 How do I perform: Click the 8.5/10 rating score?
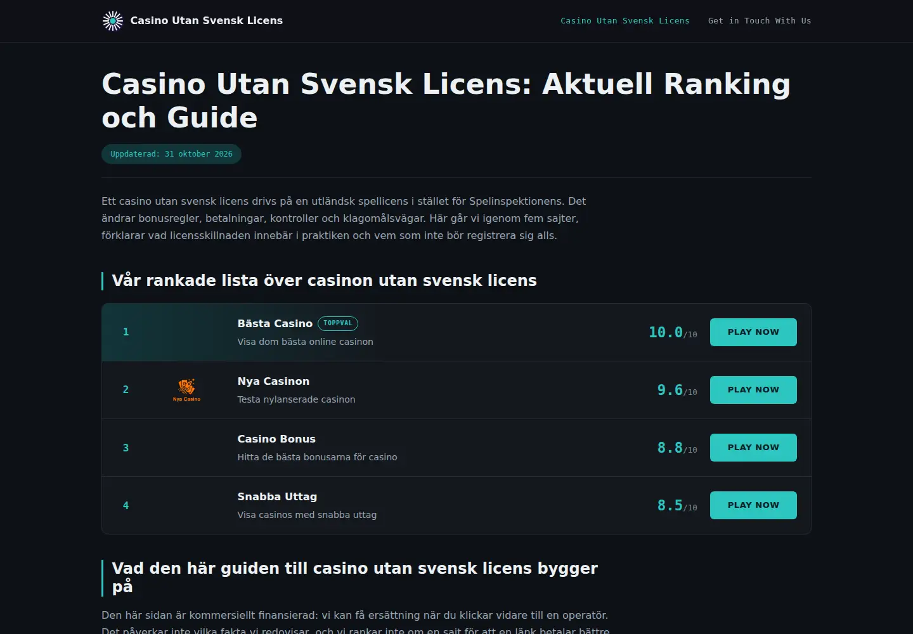tap(677, 505)
